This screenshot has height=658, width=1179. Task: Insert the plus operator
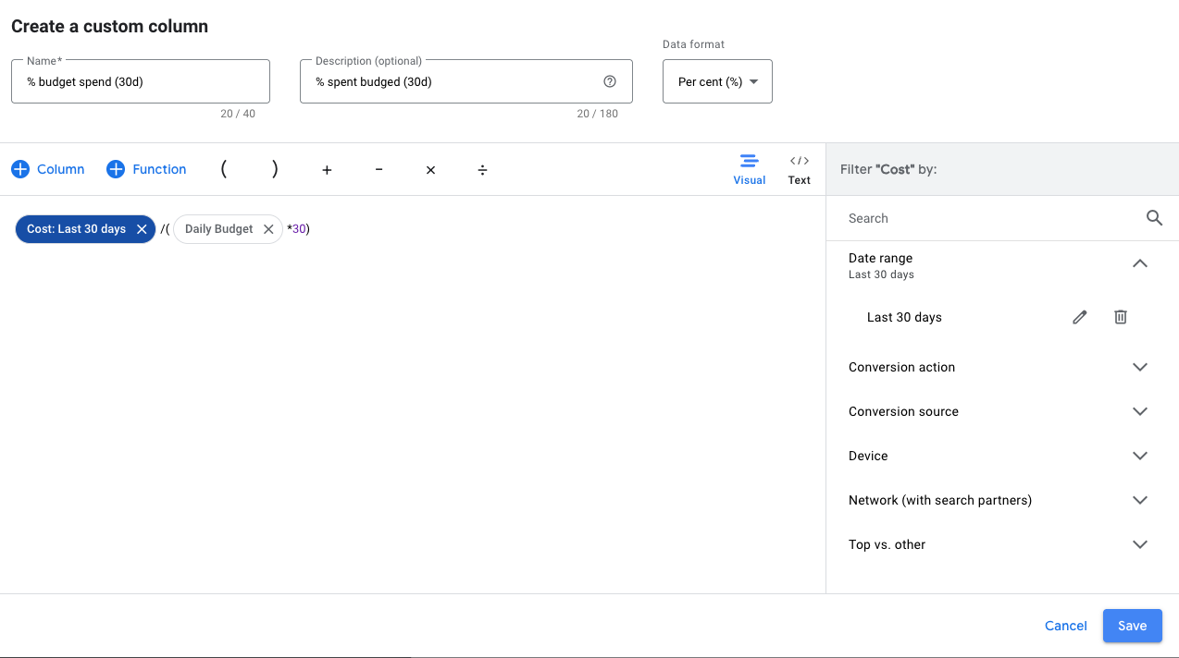(x=327, y=170)
